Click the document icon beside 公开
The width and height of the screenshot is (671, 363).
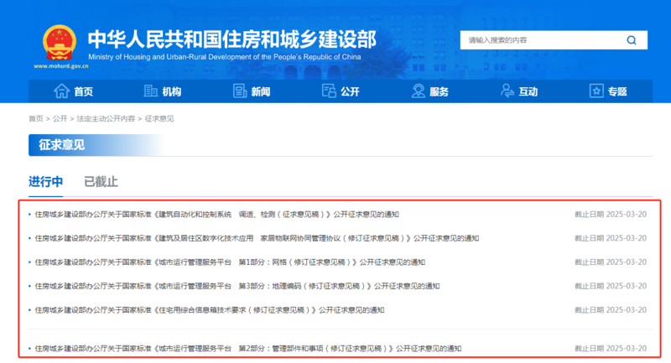(x=329, y=91)
